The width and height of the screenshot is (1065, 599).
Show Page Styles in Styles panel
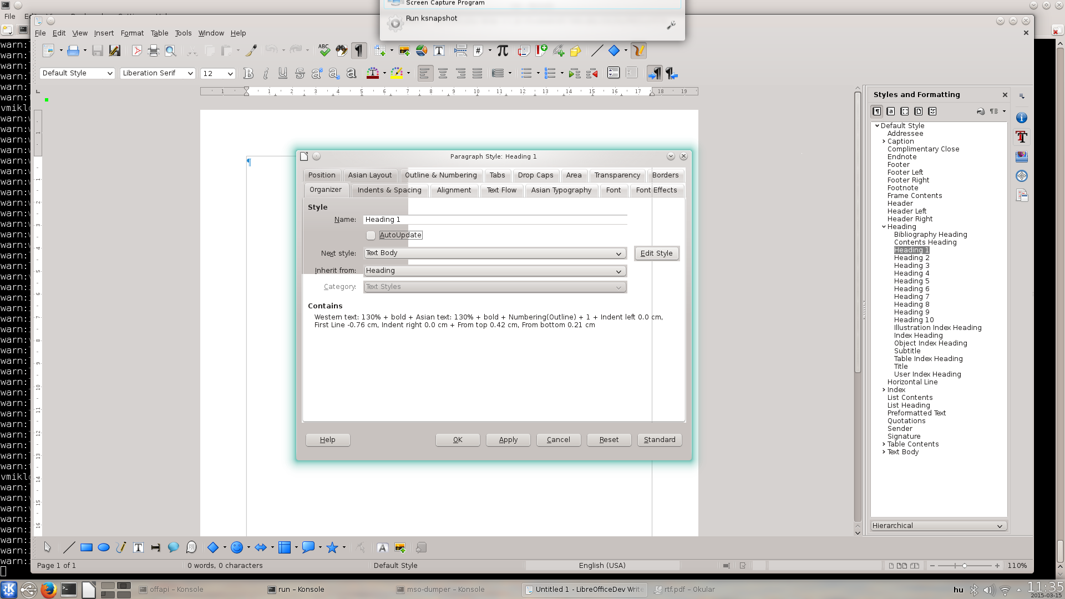[x=919, y=111]
